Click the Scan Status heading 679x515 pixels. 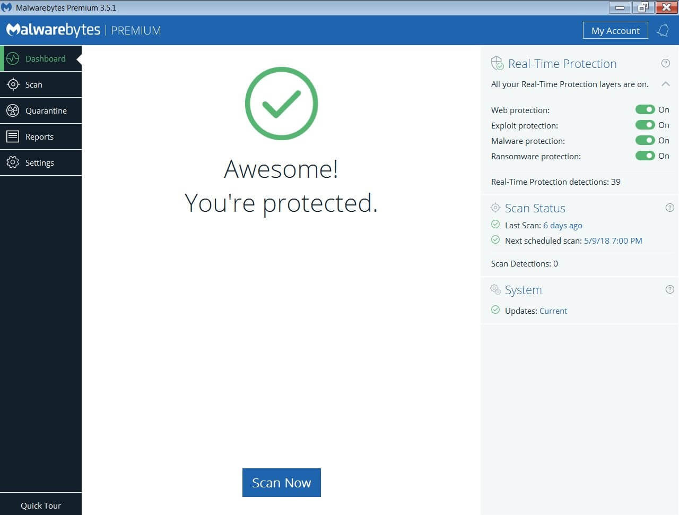tap(535, 208)
